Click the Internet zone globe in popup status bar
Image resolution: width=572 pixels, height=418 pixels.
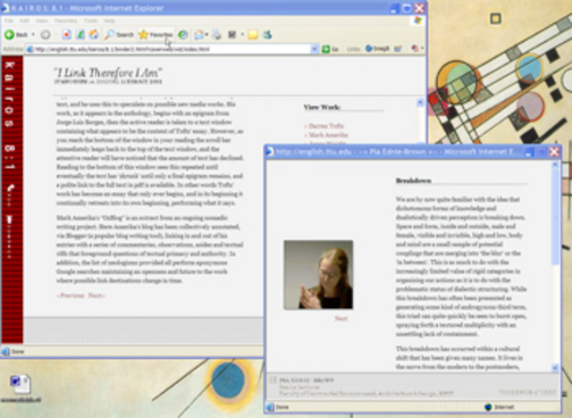point(488,407)
